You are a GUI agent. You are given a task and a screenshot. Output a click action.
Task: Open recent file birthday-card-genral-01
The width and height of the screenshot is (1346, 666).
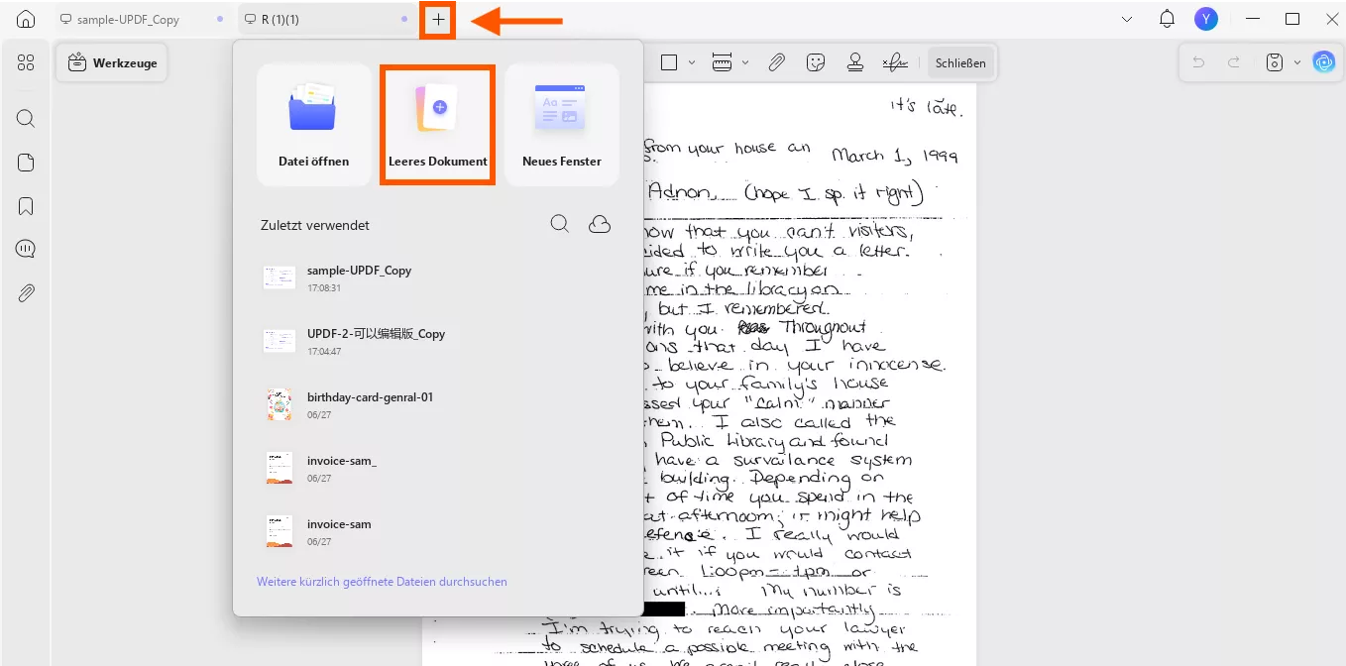coord(437,404)
